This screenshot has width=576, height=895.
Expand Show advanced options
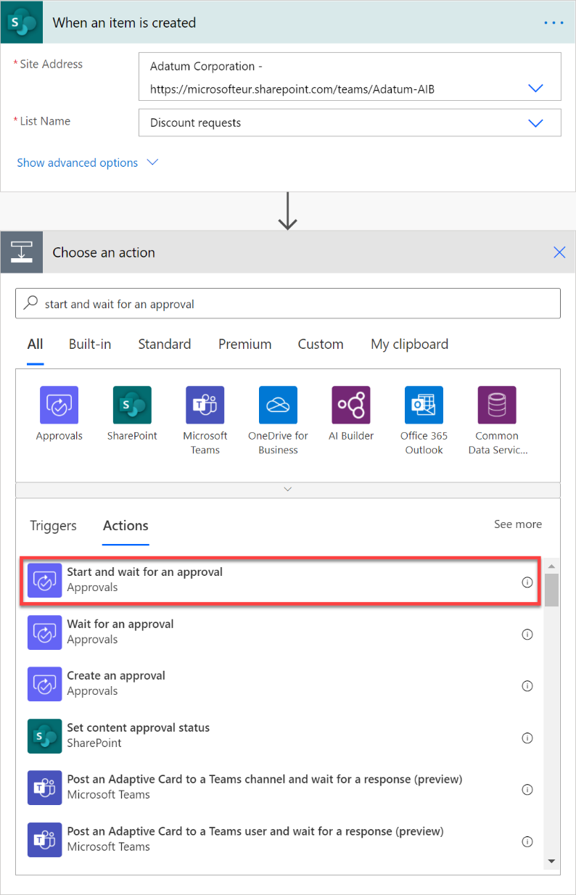[87, 162]
